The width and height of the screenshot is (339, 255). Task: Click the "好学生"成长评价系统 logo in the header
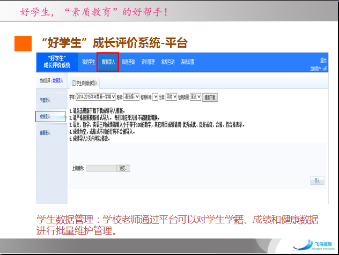pos(56,62)
